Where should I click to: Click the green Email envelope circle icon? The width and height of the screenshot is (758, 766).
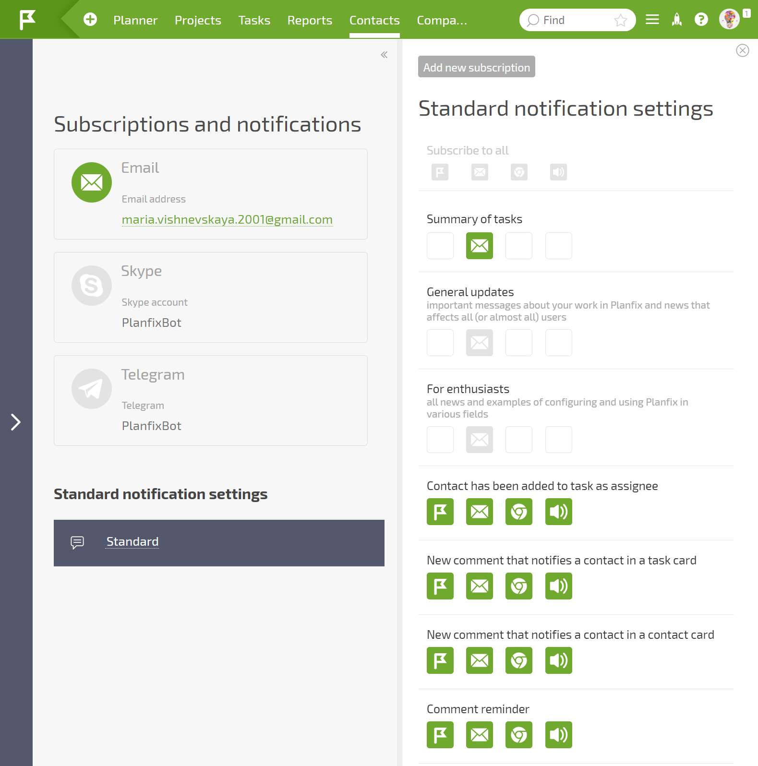[92, 182]
